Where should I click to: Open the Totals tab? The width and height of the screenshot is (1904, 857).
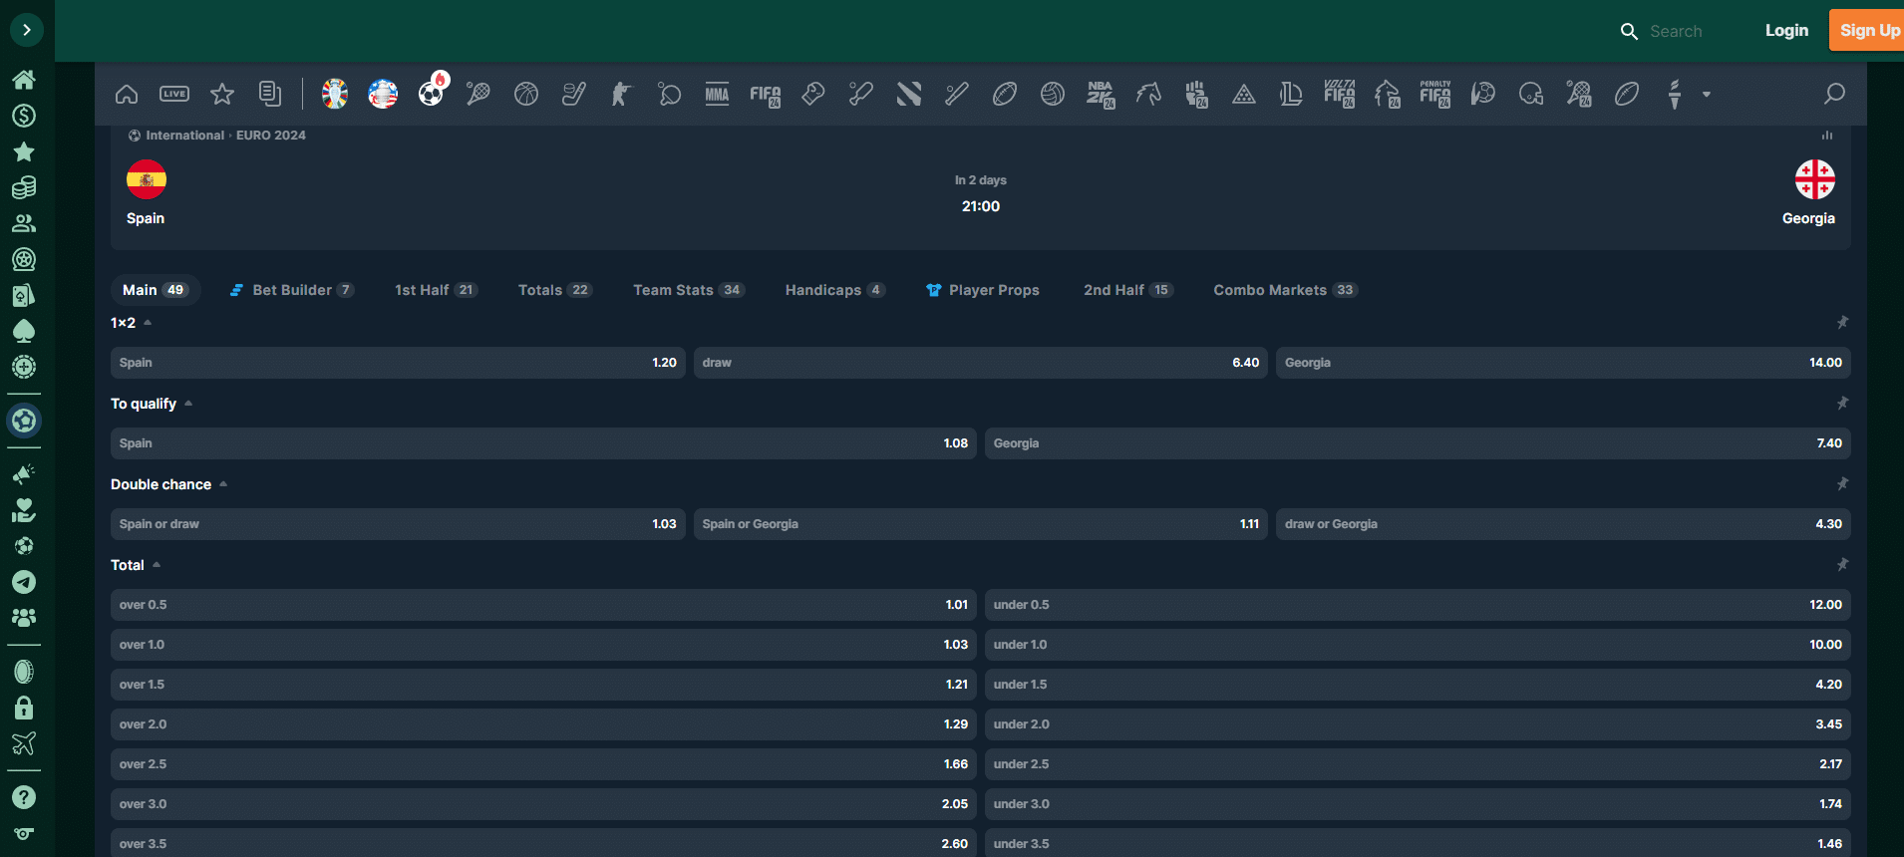pyautogui.click(x=554, y=290)
